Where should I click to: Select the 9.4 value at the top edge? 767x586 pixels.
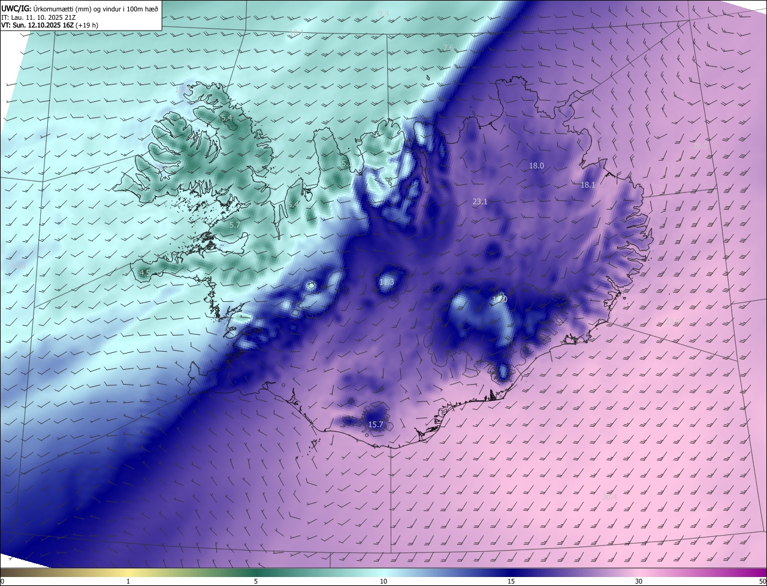(x=383, y=13)
